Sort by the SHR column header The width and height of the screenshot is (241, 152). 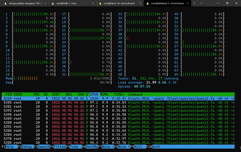[81, 94]
